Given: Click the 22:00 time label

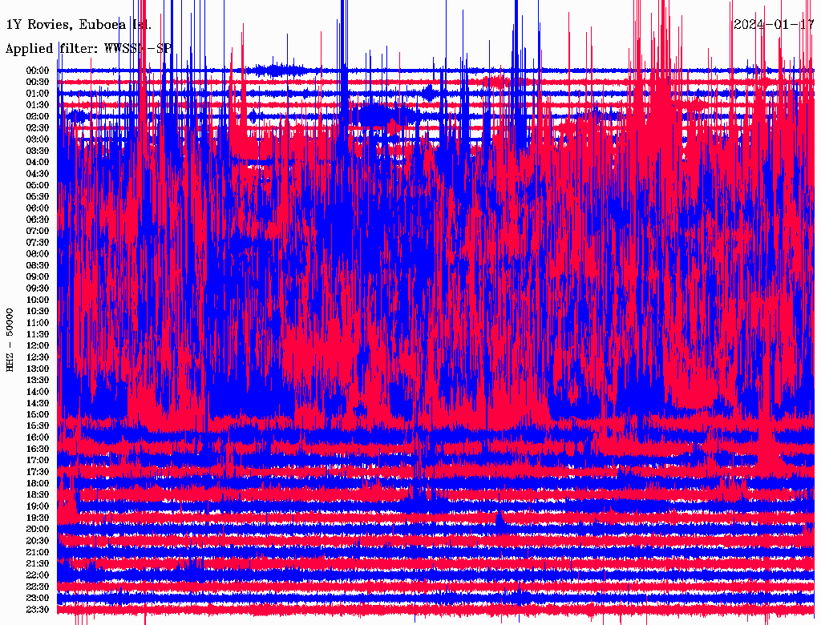Looking at the screenshot, I should (38, 575).
